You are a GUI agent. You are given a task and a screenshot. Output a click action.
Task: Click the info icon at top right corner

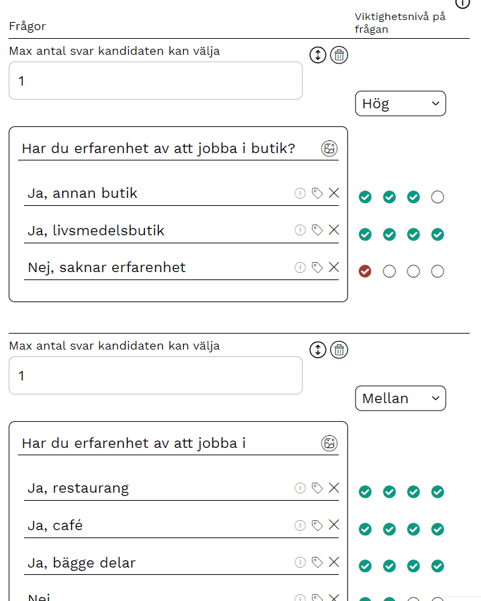(x=462, y=4)
